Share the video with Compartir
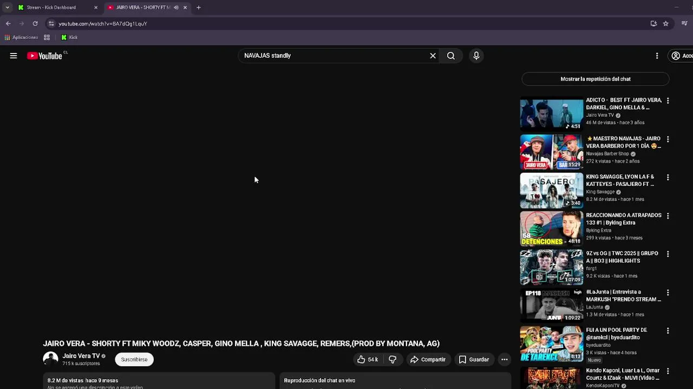The image size is (693, 389). pyautogui.click(x=428, y=359)
